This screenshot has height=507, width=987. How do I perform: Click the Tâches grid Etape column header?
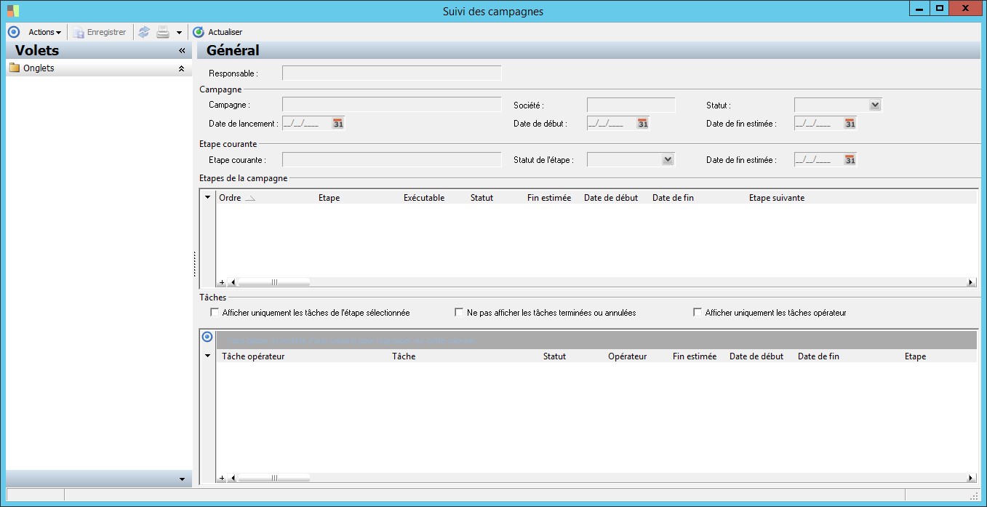pos(916,356)
